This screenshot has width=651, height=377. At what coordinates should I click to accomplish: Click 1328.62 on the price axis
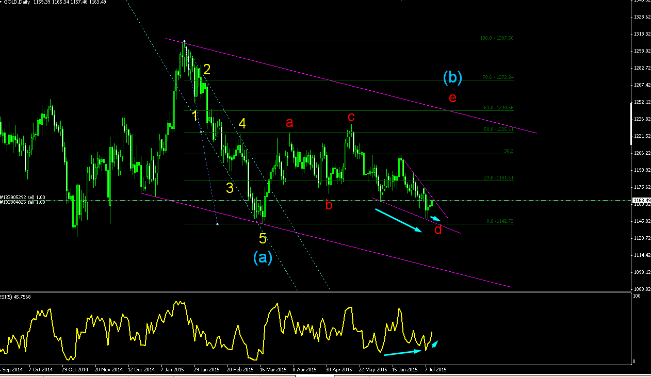click(641, 17)
